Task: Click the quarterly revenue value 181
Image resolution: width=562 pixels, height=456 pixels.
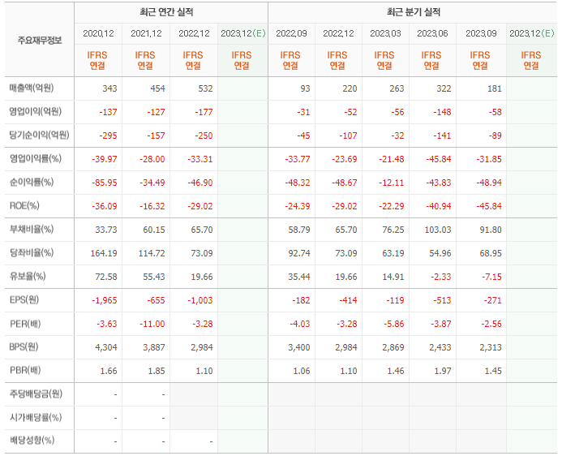Action: click(494, 88)
